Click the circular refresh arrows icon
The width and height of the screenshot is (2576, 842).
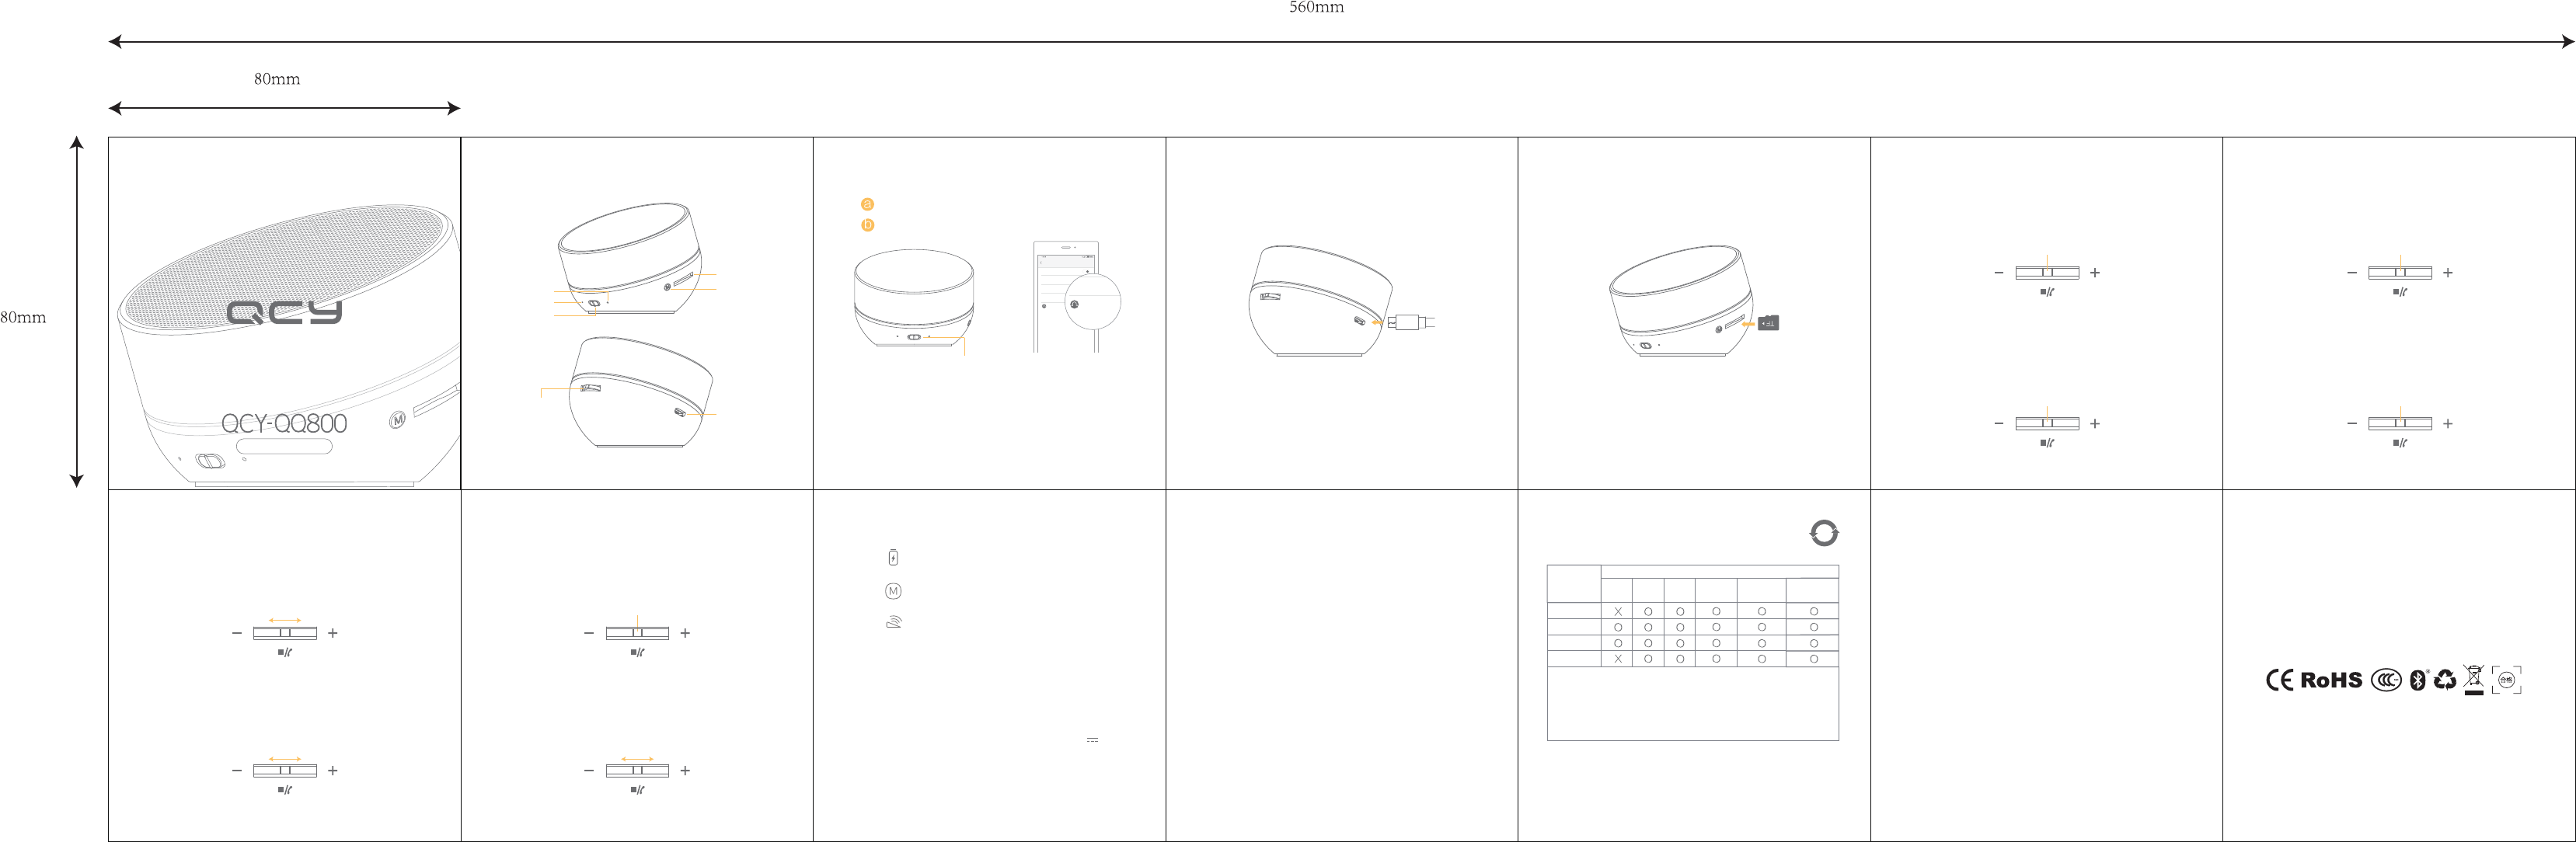click(1824, 533)
